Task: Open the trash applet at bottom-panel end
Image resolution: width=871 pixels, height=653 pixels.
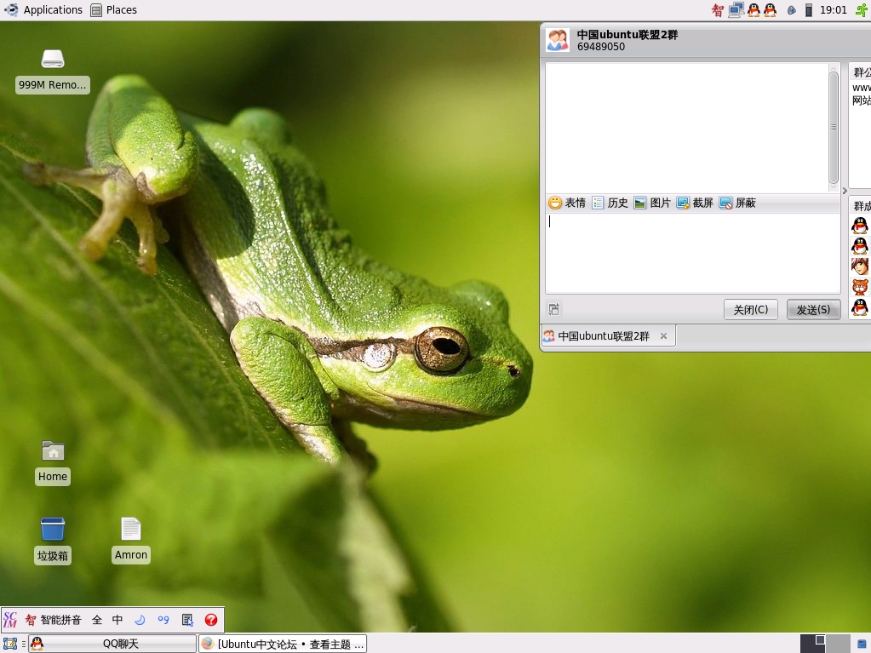Action: coord(862,644)
